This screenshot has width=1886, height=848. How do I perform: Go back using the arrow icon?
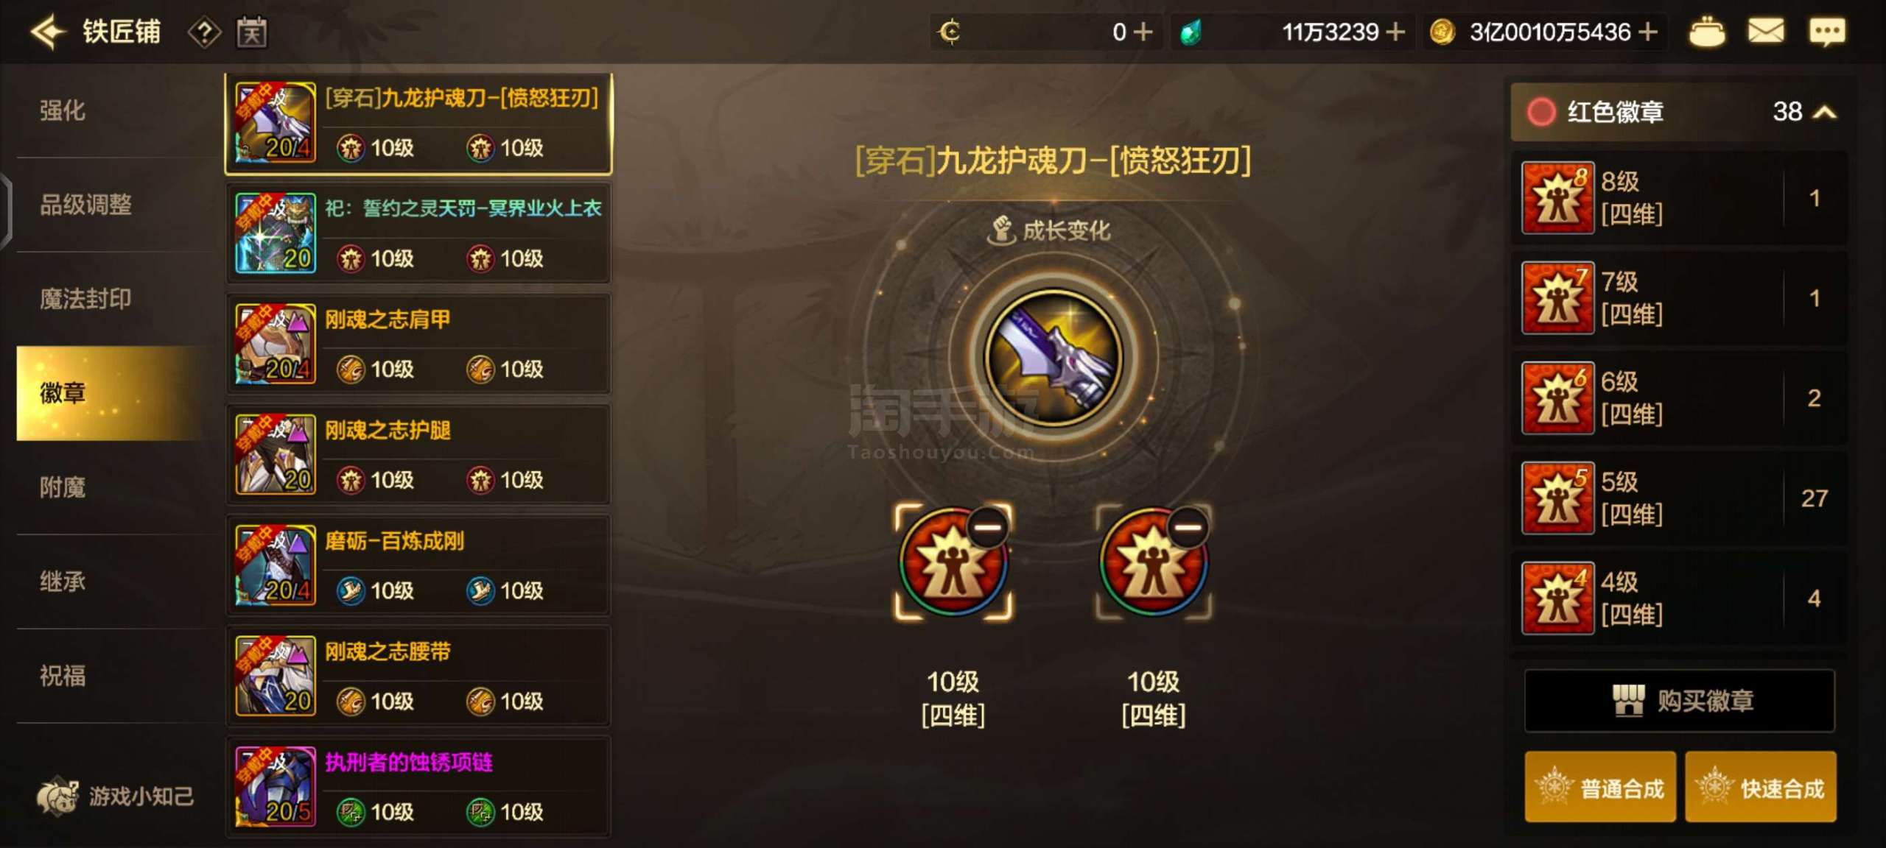click(49, 32)
